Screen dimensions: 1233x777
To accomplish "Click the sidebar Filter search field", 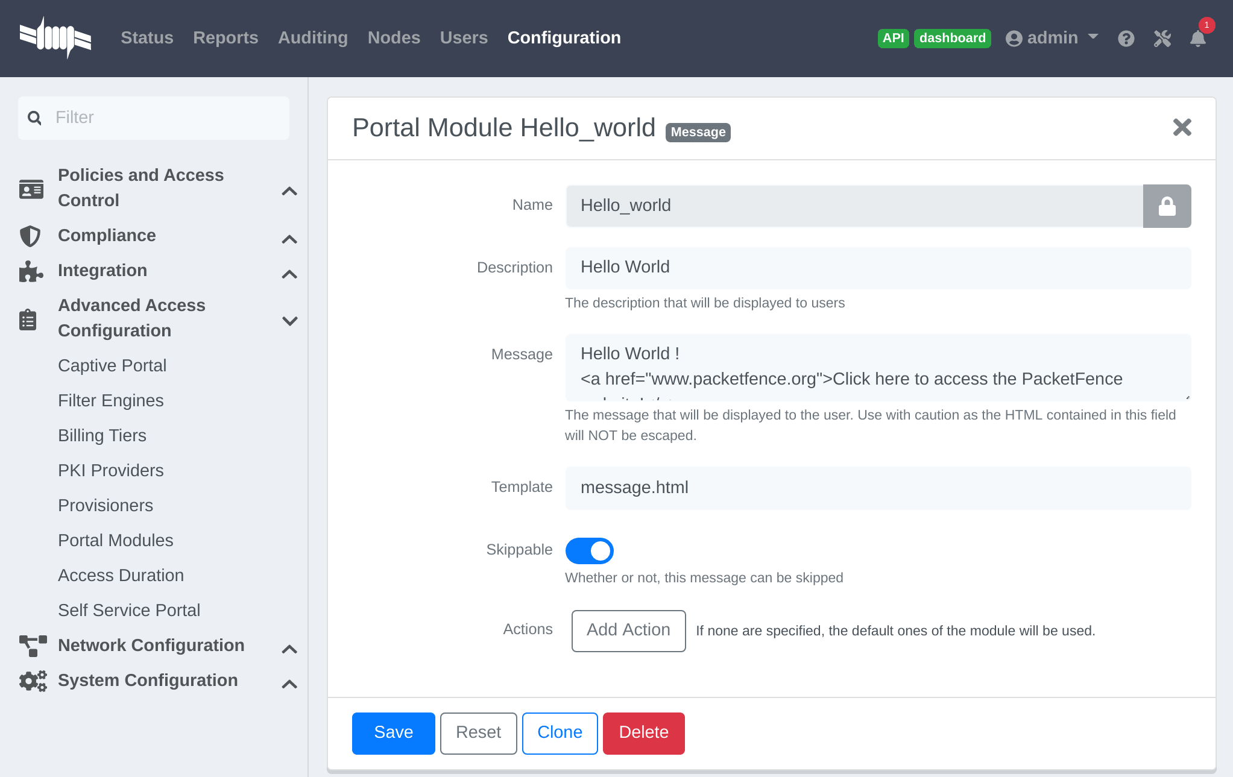I will tap(163, 118).
